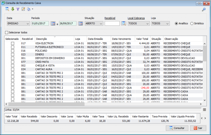Open the Situação dropdown showing ABERTO
The image size is (211, 135).
94,23
